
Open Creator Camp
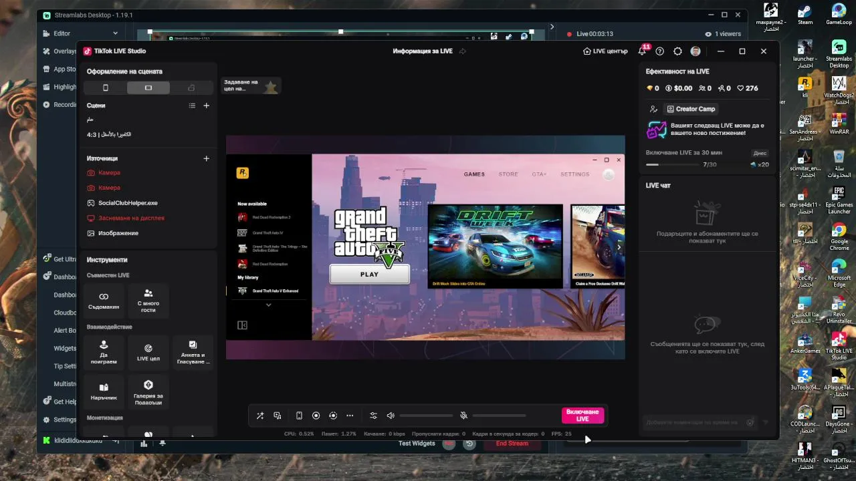691,109
